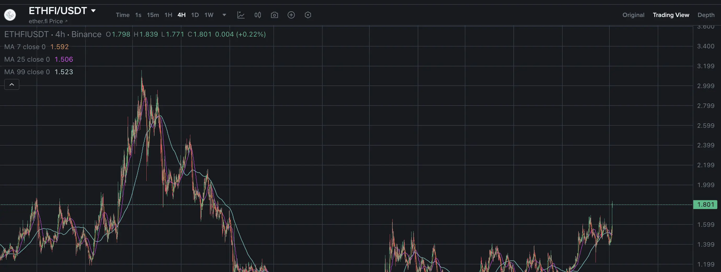Click the 3.400 price axis label
Image resolution: width=721 pixels, height=272 pixels.
point(706,46)
